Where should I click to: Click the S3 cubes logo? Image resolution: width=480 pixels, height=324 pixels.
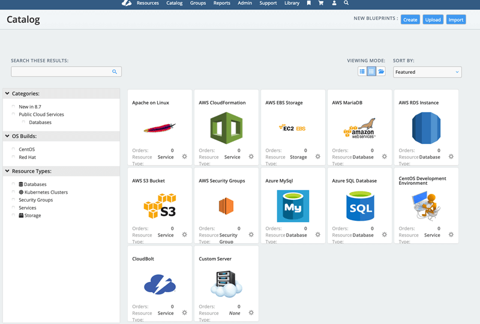pyautogui.click(x=160, y=206)
